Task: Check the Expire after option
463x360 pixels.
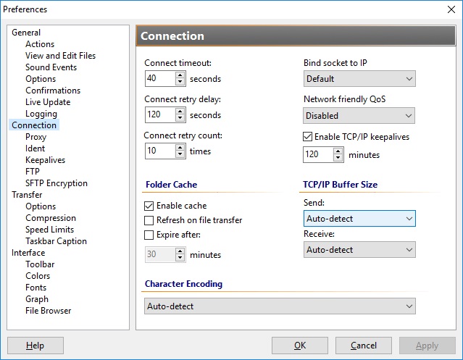Action: [x=149, y=235]
